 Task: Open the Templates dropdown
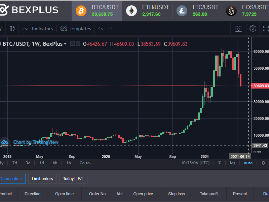pos(76,29)
